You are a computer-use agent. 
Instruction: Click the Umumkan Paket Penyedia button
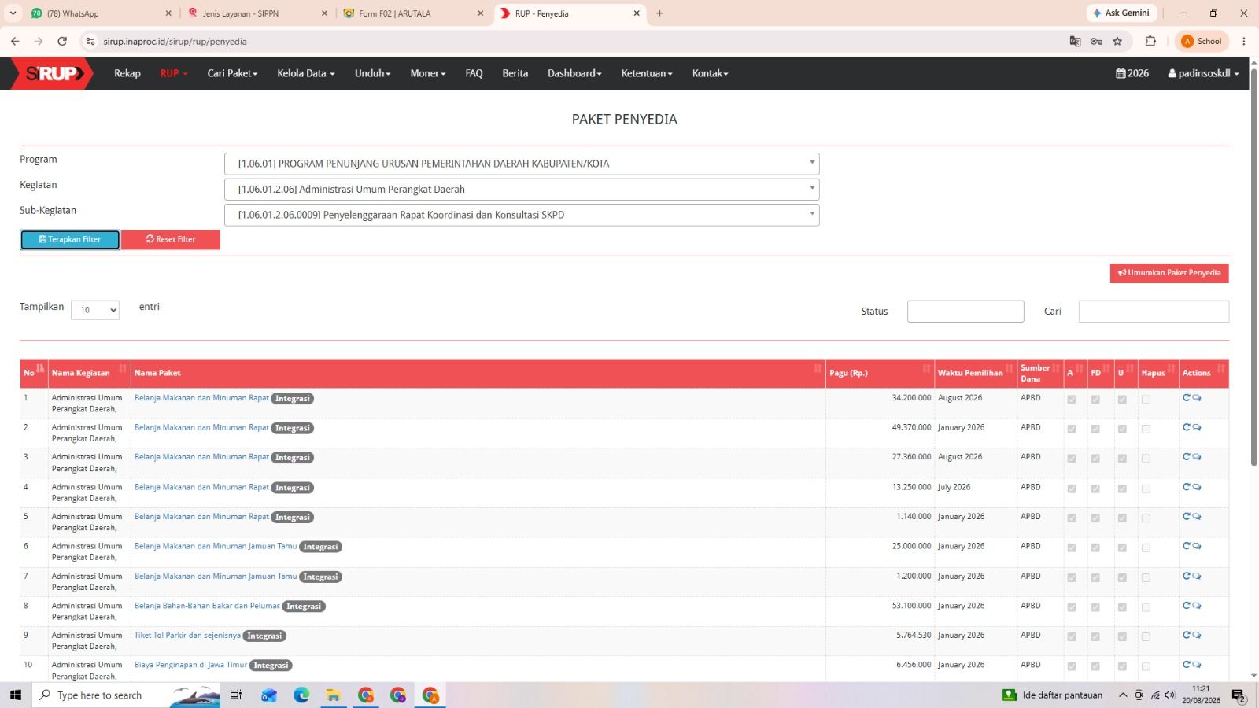1169,273
